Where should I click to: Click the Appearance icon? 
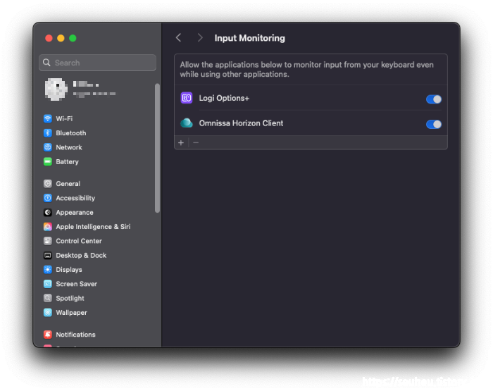[x=47, y=212]
